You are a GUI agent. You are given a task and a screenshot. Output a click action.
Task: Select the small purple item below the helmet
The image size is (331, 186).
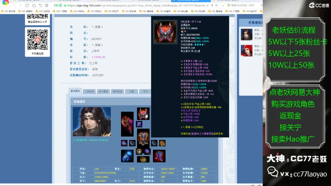139,124
